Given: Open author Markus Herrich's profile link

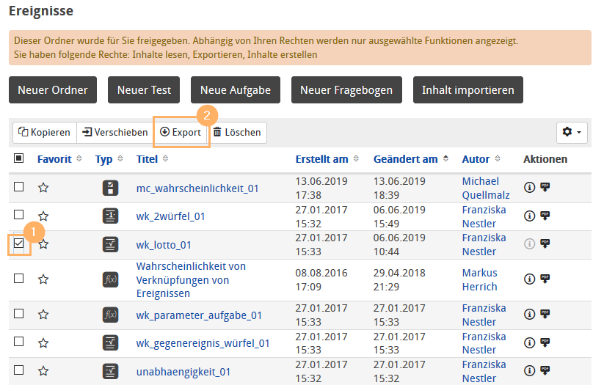Looking at the screenshot, I should (x=480, y=279).
